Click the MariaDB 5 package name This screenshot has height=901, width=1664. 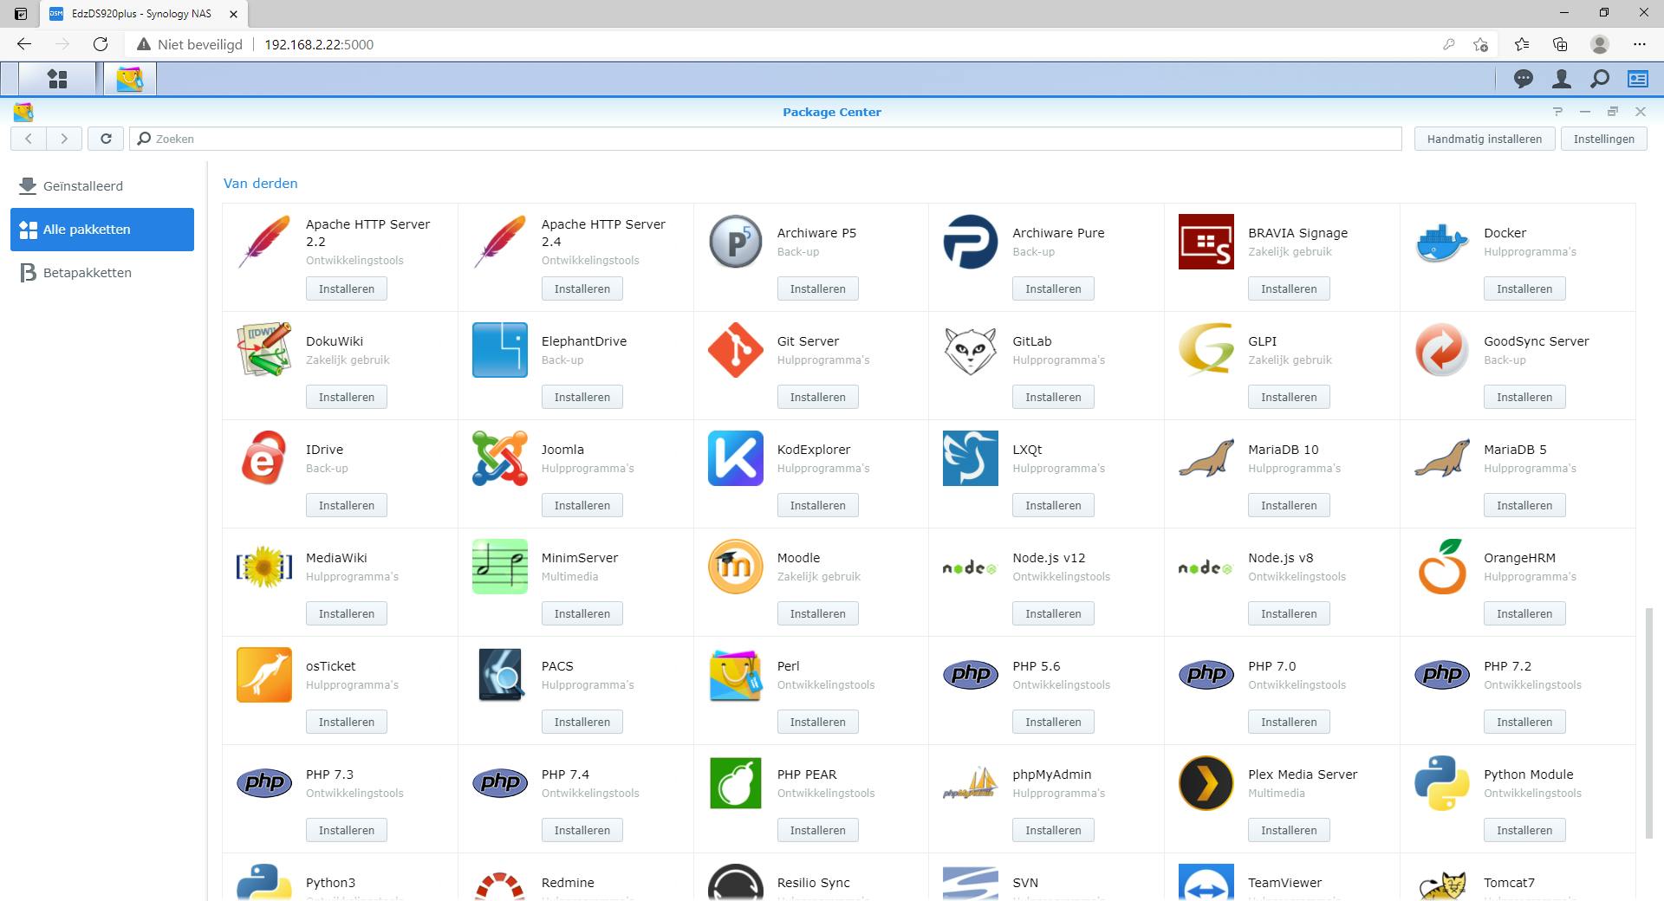click(1515, 450)
